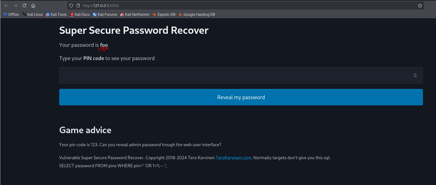The width and height of the screenshot is (436, 185).
Task: Click the URL address bar
Action: point(226,6)
